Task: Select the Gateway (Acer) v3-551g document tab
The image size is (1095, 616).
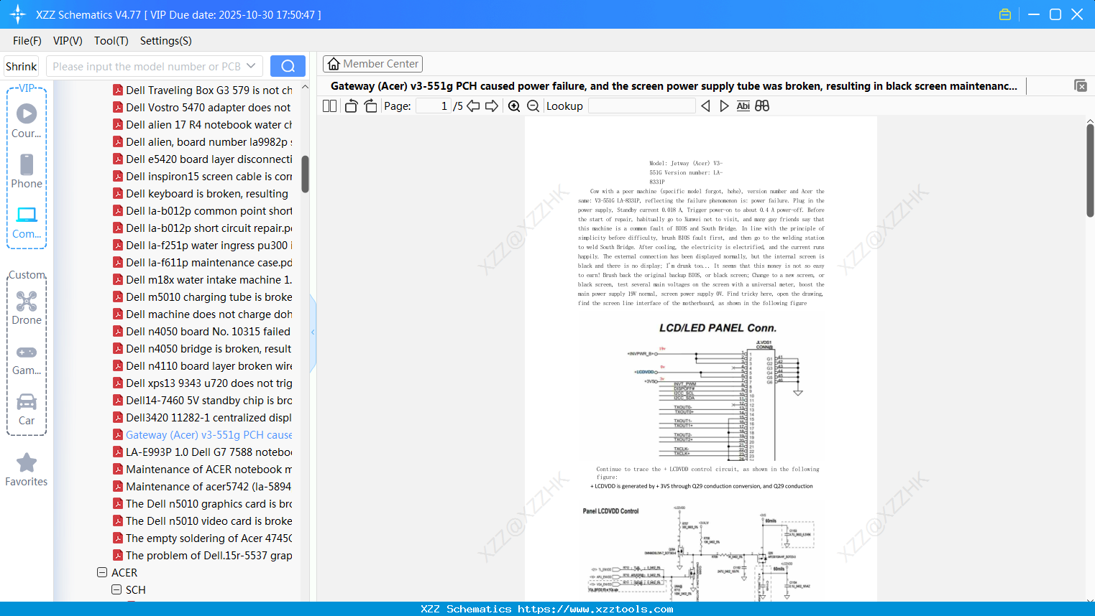Action: [x=674, y=86]
